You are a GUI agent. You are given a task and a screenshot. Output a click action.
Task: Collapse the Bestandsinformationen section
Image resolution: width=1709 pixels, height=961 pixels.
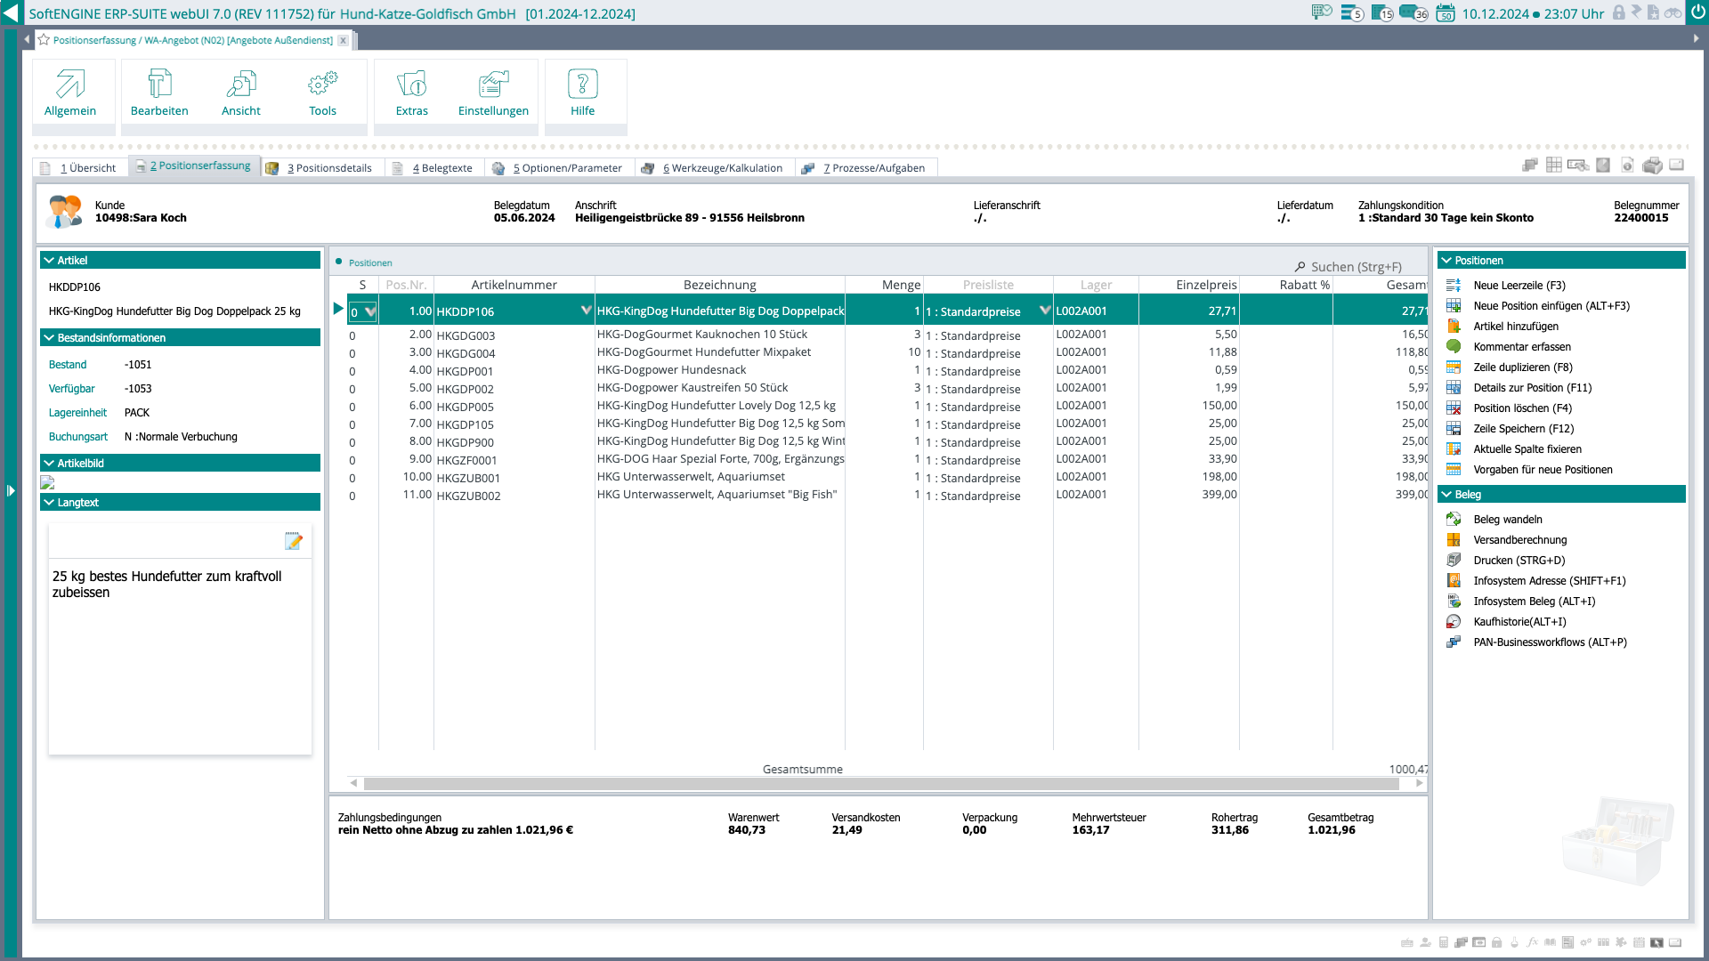tap(50, 338)
